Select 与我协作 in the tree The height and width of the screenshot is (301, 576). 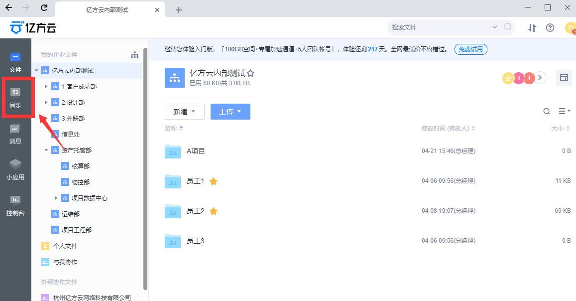point(60,262)
